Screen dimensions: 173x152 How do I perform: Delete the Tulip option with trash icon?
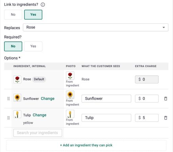click(166, 118)
